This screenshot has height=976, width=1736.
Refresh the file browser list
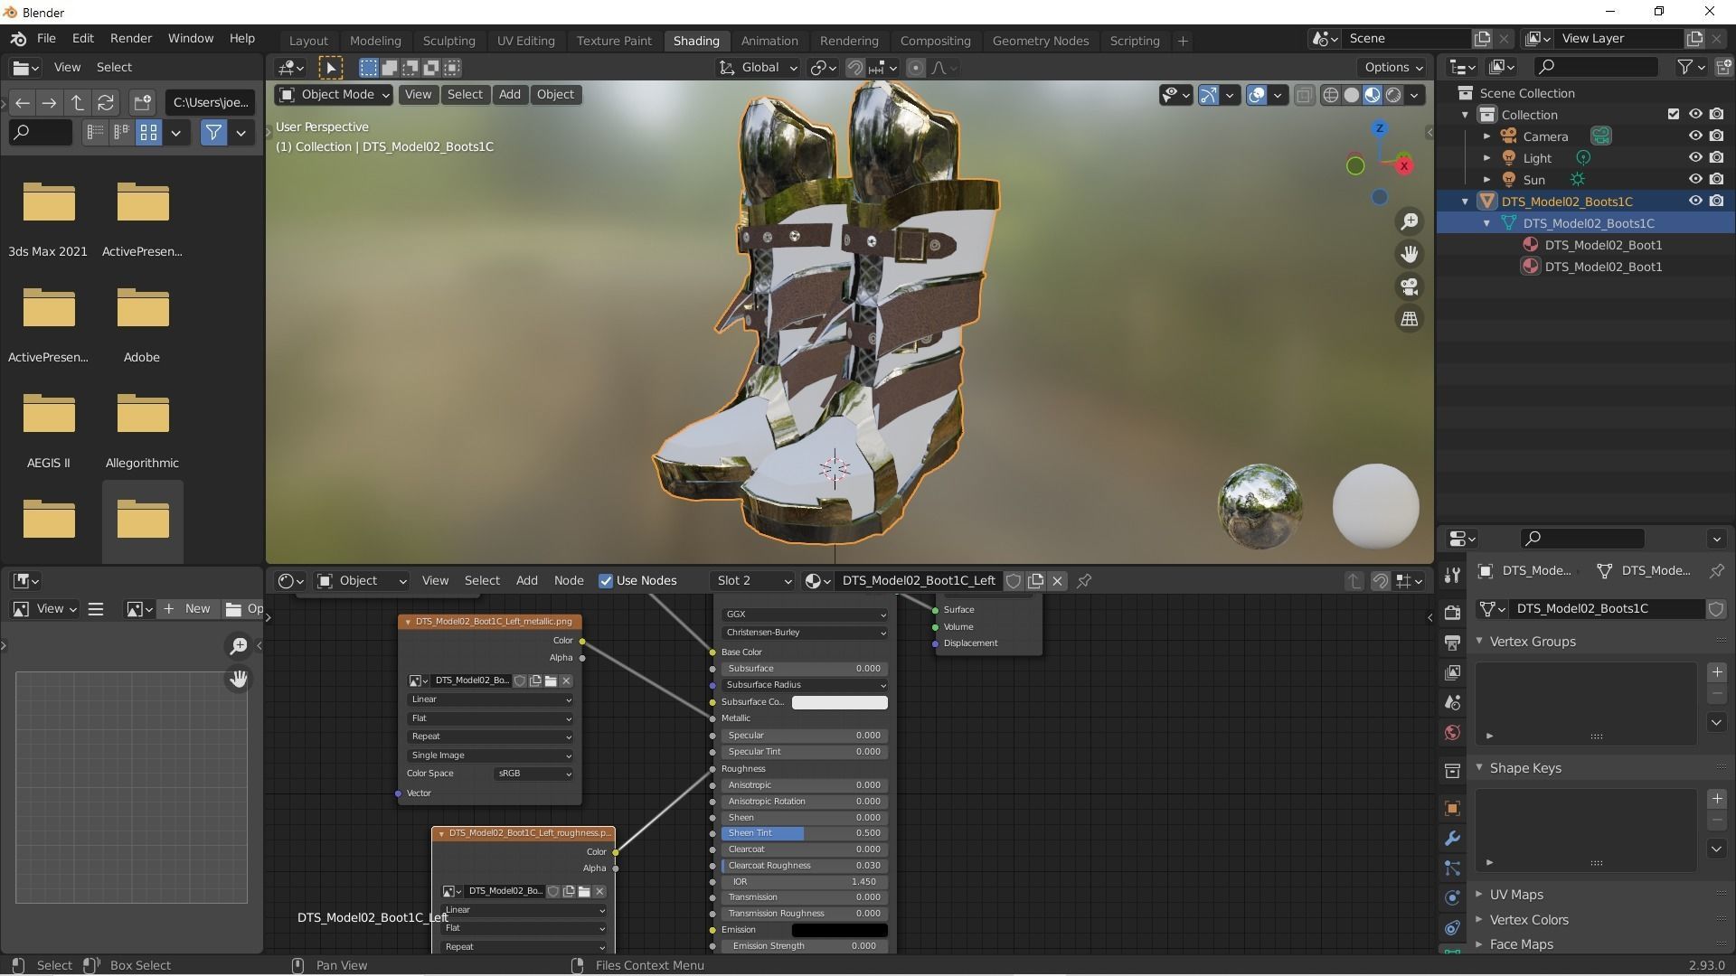tap(106, 103)
